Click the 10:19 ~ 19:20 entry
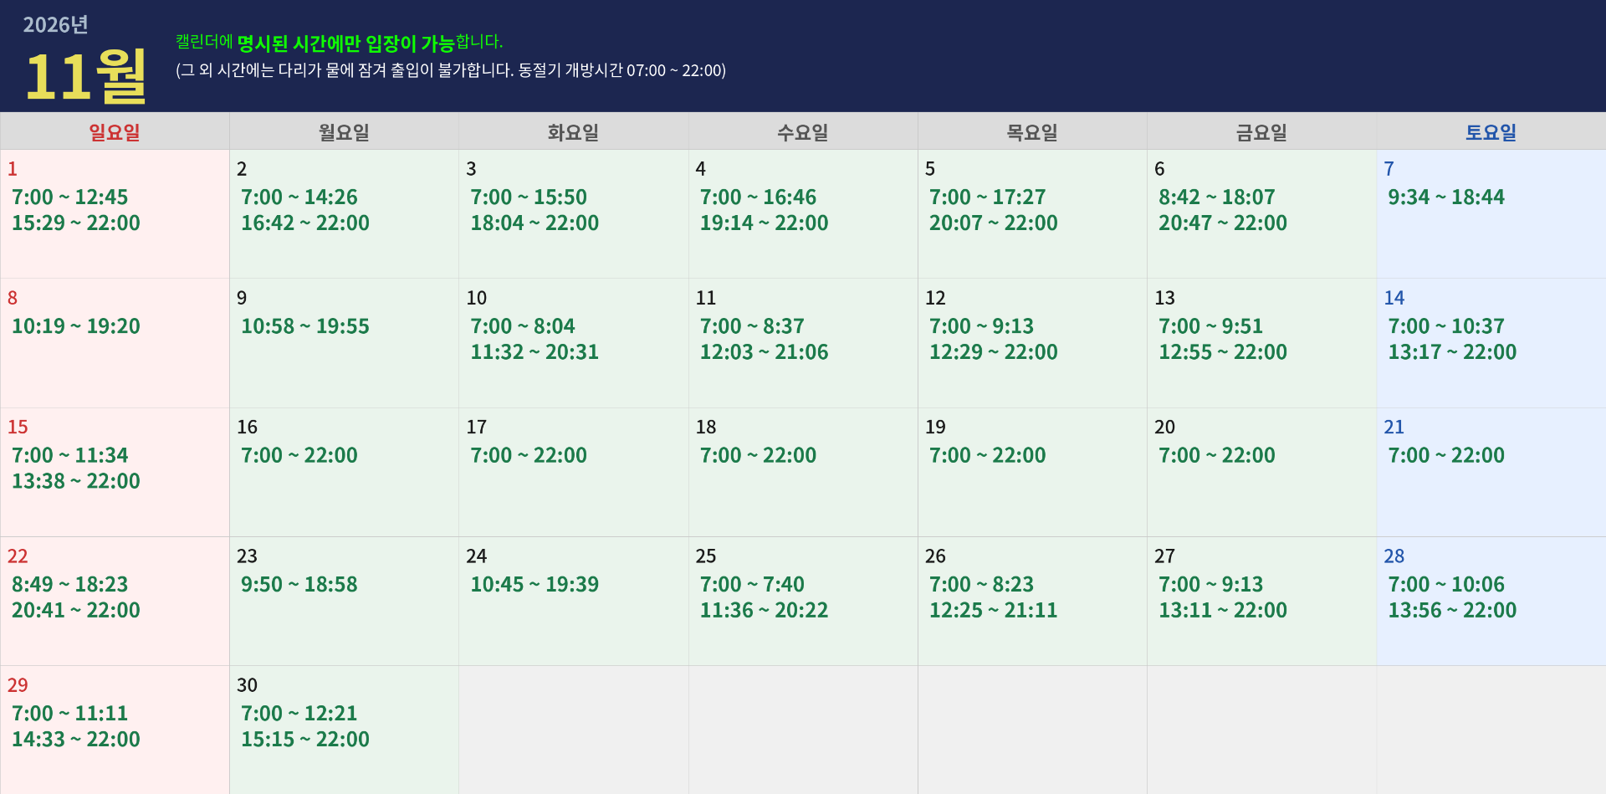This screenshot has width=1606, height=794. coord(76,326)
